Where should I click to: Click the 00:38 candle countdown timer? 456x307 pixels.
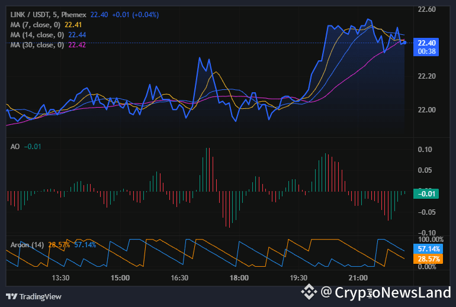426,51
